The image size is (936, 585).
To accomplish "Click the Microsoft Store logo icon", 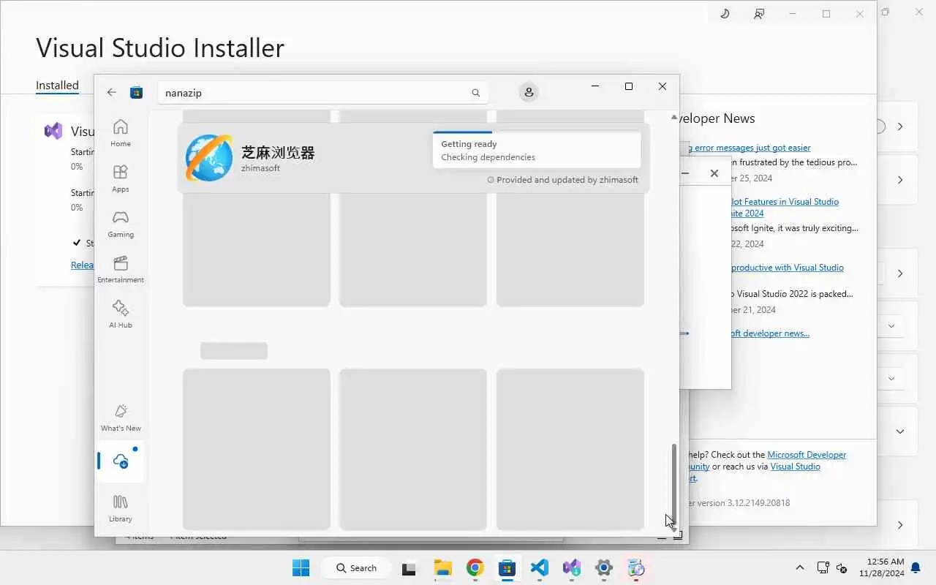I will pos(136,92).
